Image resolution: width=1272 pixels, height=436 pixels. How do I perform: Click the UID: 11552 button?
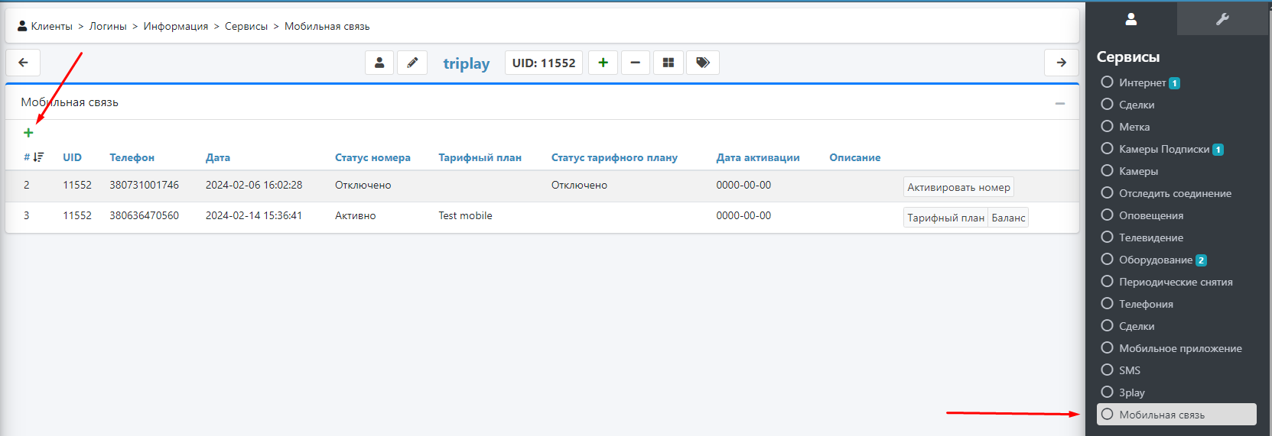click(x=544, y=63)
